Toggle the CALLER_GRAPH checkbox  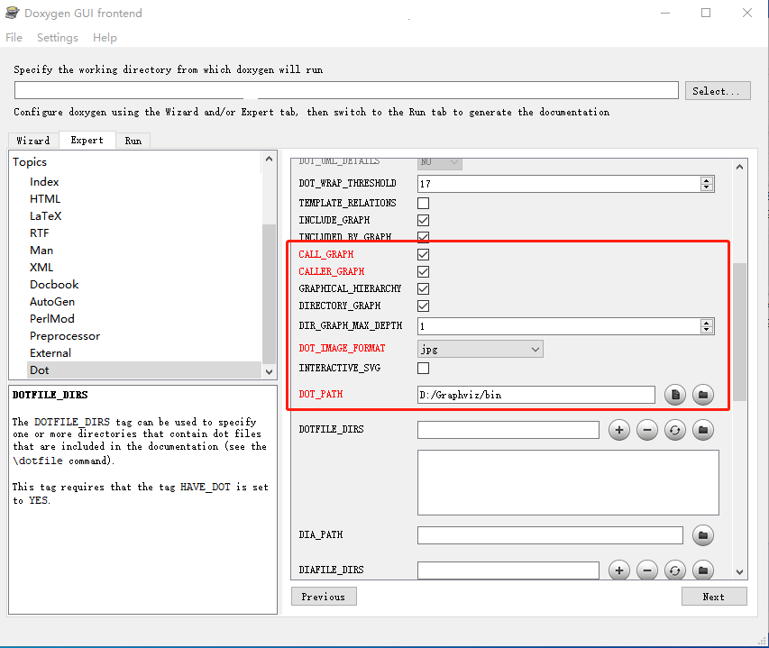(x=423, y=271)
